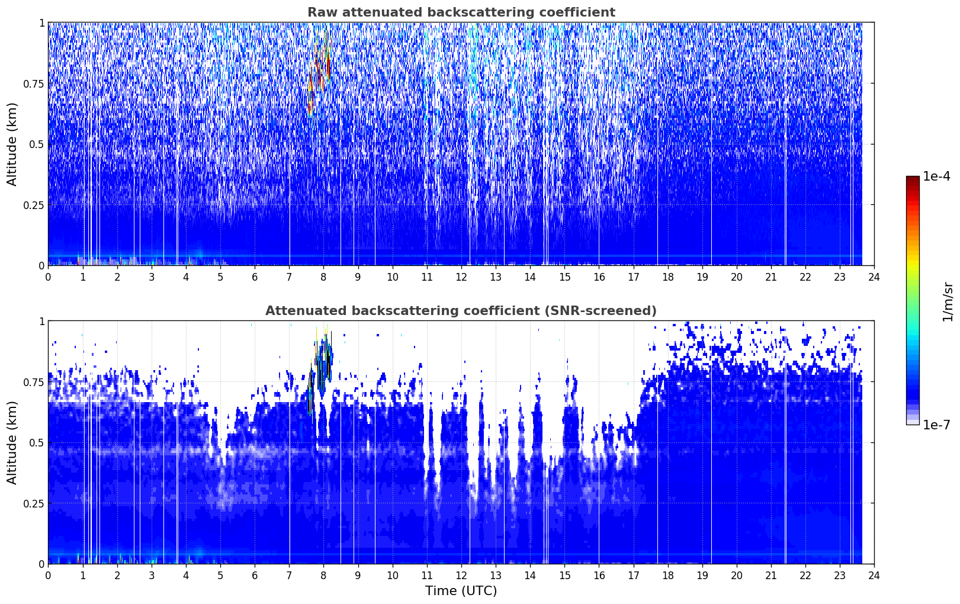Click the 0.25 altitude tick on bottom plot
This screenshot has width=960, height=604.
click(x=34, y=503)
